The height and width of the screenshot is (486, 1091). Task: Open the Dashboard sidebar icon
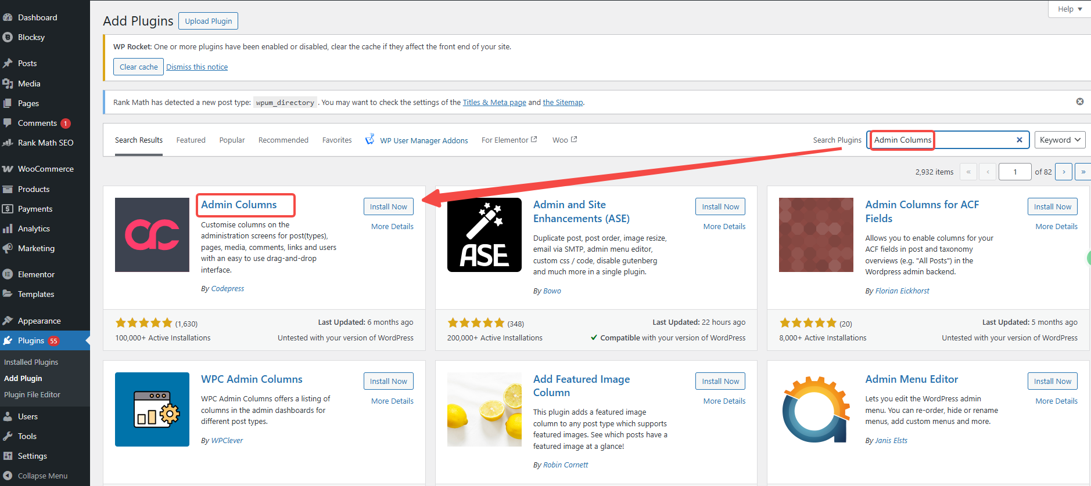tap(8, 17)
